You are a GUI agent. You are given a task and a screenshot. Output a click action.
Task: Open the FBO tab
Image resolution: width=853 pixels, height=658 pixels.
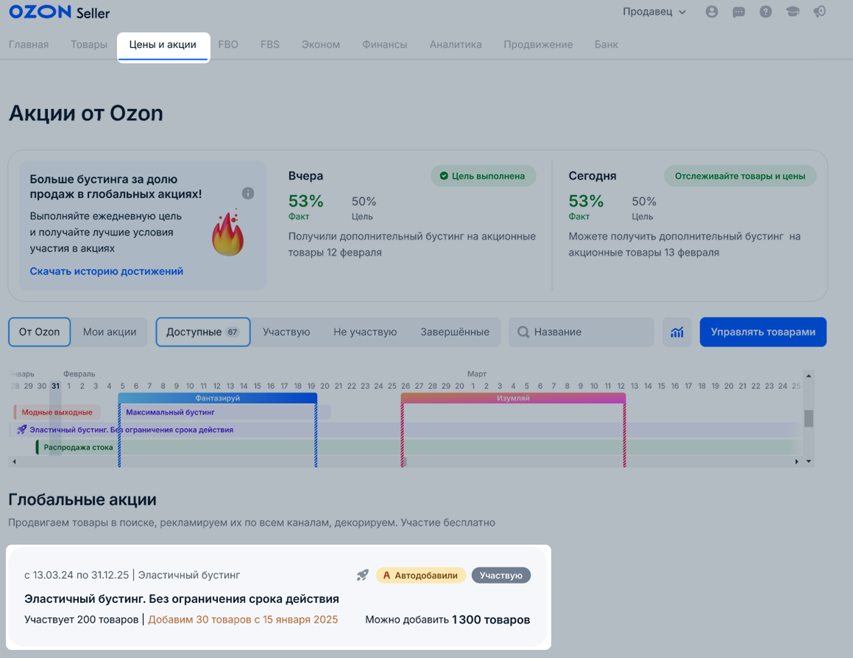click(228, 45)
